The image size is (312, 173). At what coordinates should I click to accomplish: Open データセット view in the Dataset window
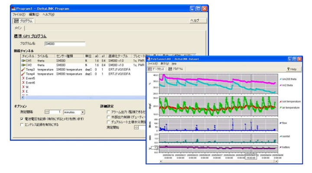point(156,69)
